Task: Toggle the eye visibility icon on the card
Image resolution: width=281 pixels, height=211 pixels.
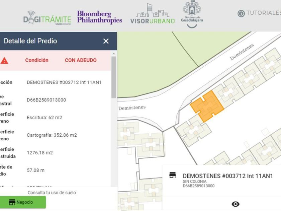Action: click(236, 204)
